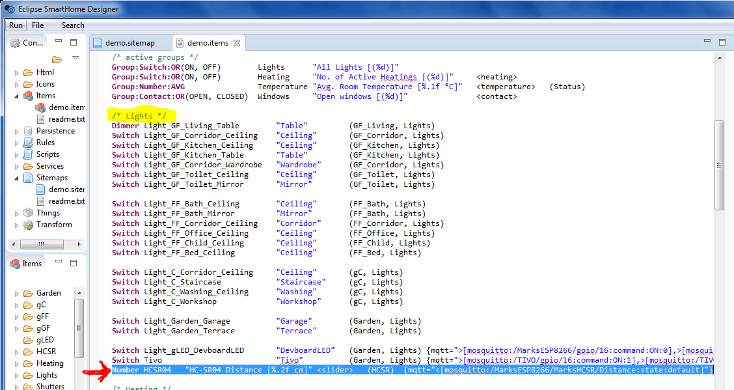Image resolution: width=734 pixels, height=390 pixels.
Task: Click the Html folder icon
Action: pyautogui.click(x=28, y=72)
